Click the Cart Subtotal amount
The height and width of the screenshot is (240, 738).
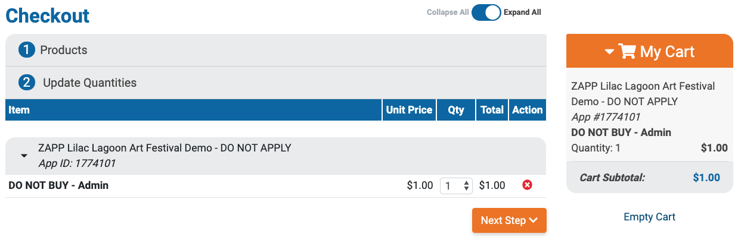click(706, 177)
